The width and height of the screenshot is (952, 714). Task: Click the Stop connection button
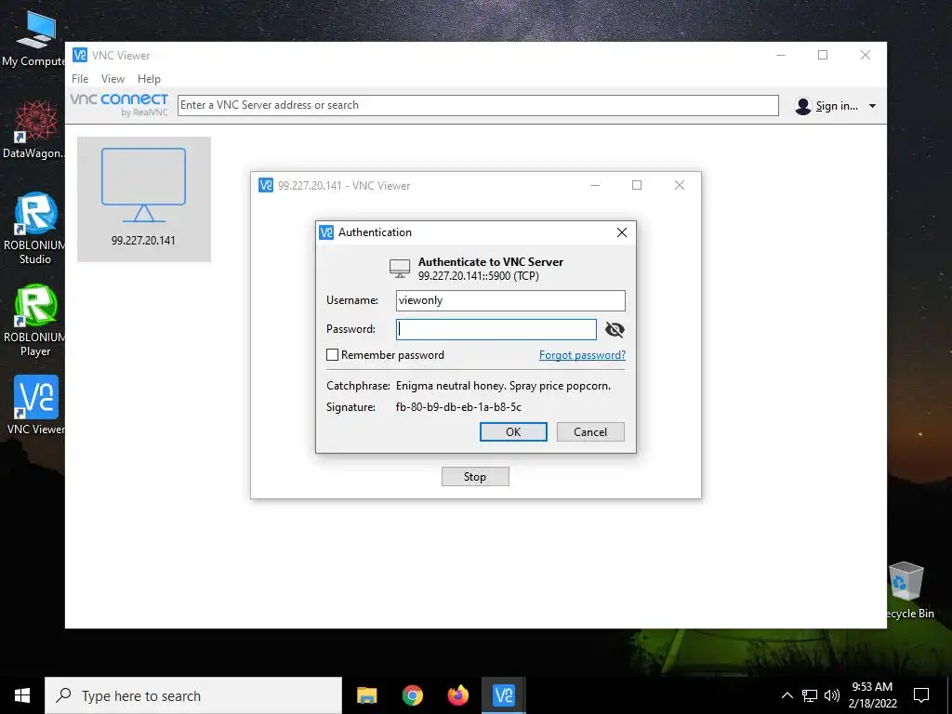click(x=475, y=477)
